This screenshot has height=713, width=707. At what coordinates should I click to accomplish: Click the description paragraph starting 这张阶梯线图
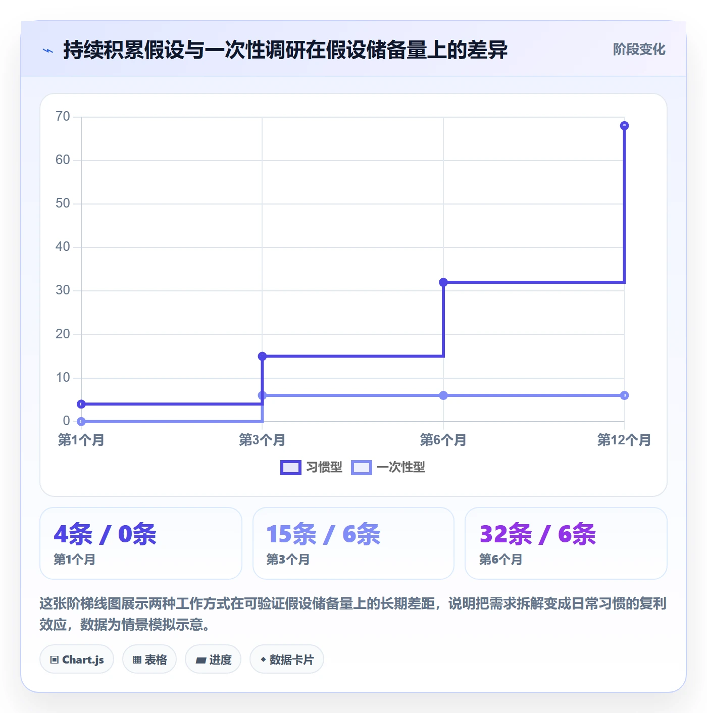[x=353, y=614]
